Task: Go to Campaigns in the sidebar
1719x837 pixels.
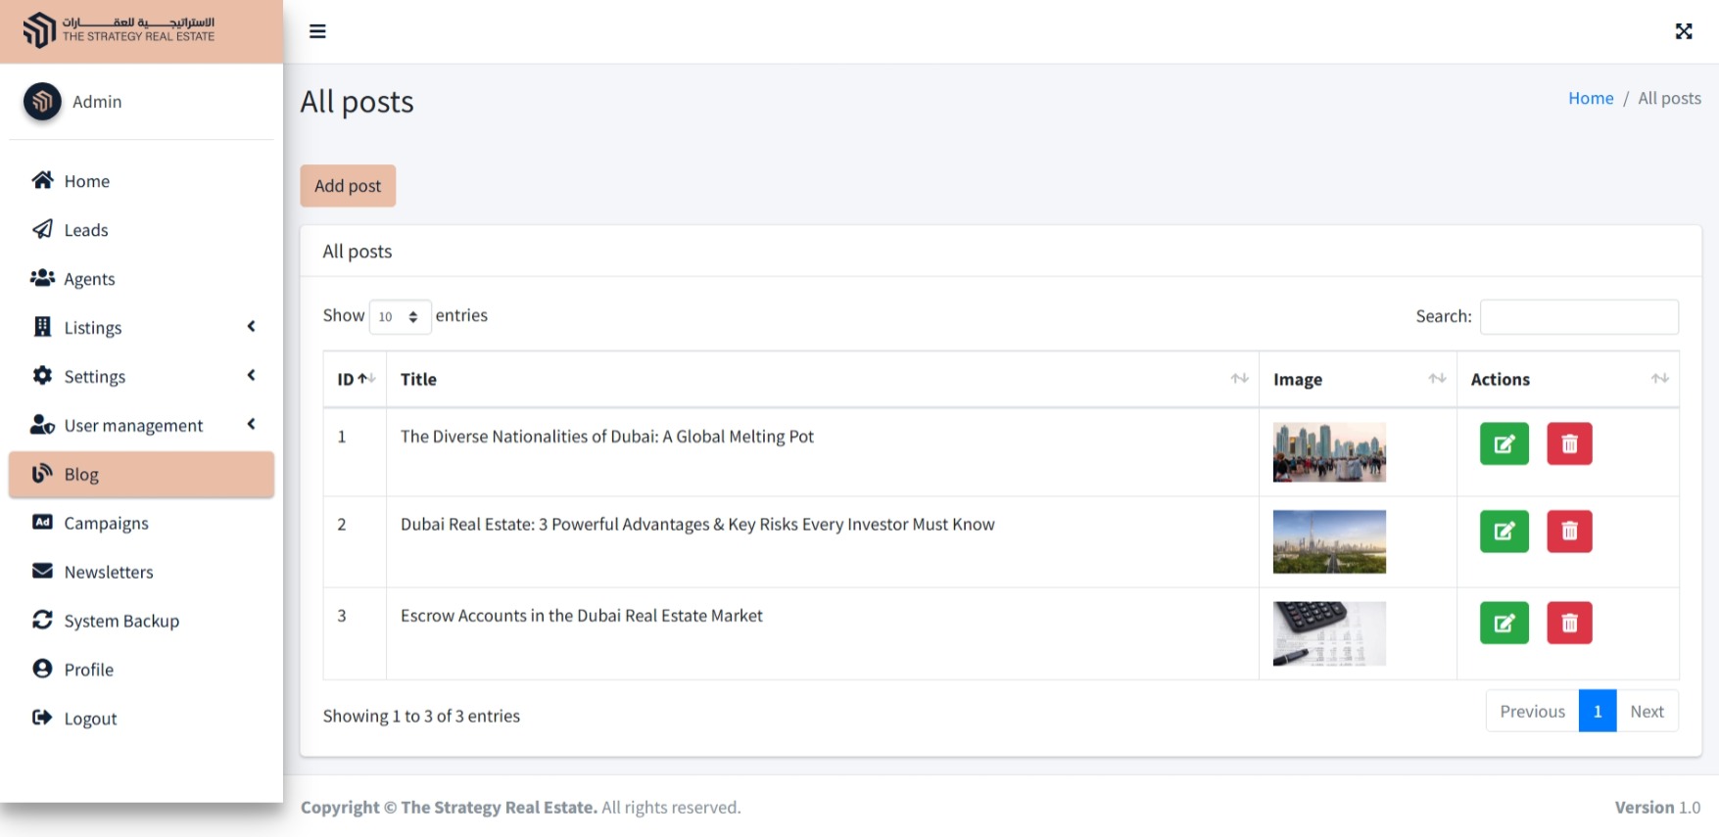Action: 106,524
